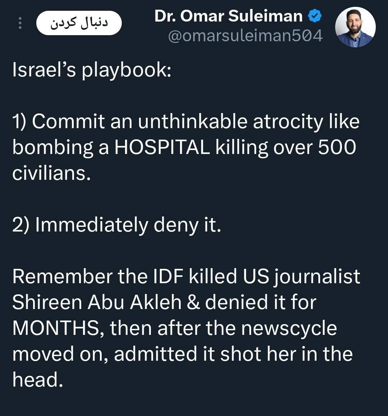
Task: Click the "Israel's playbook:" opening line
Action: [92, 70]
